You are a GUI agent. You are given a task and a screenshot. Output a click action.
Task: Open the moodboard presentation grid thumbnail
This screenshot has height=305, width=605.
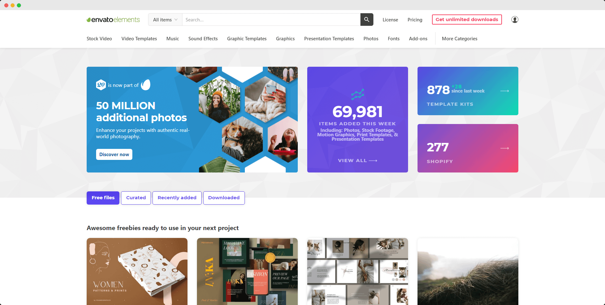358,271
